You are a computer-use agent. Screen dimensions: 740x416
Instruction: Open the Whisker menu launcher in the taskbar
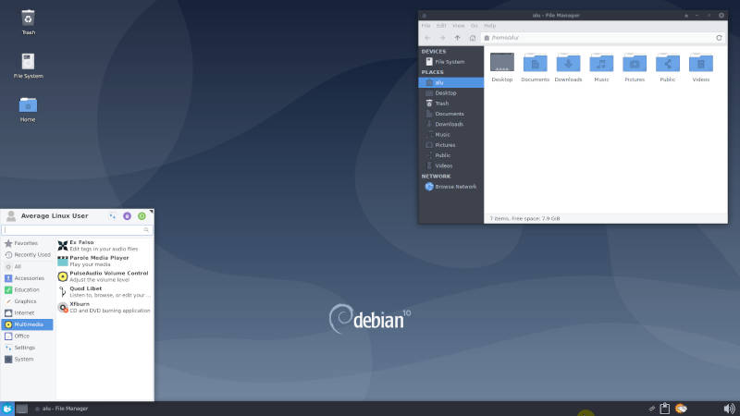click(7, 409)
